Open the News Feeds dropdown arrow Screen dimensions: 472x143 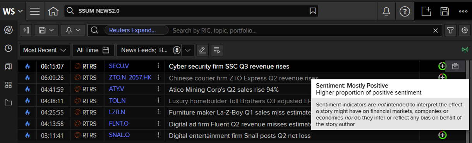pos(188,50)
